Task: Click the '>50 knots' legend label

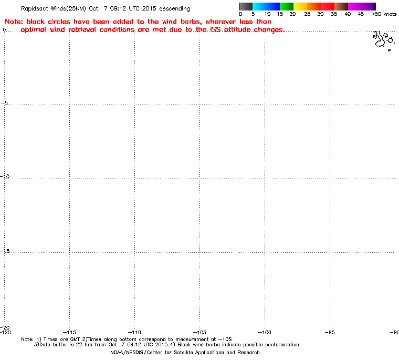Action: (384, 14)
